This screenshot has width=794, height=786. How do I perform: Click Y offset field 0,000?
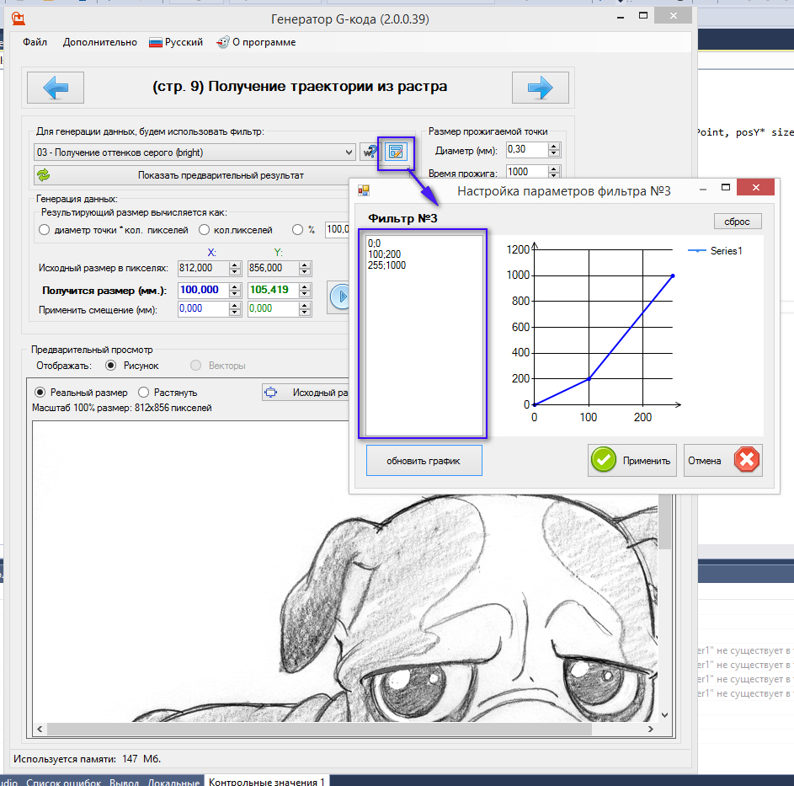[274, 308]
